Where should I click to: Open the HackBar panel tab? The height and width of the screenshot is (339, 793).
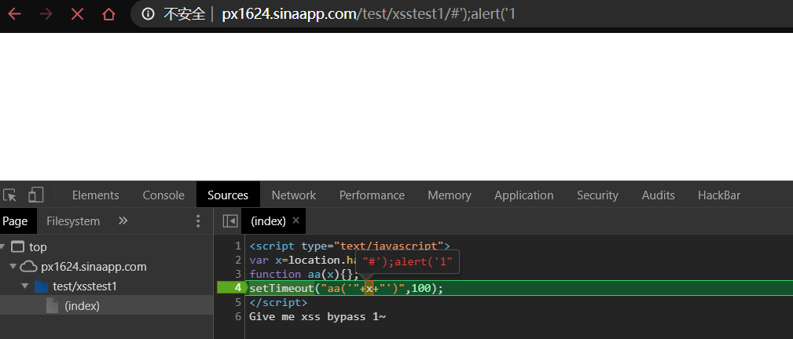click(x=718, y=195)
